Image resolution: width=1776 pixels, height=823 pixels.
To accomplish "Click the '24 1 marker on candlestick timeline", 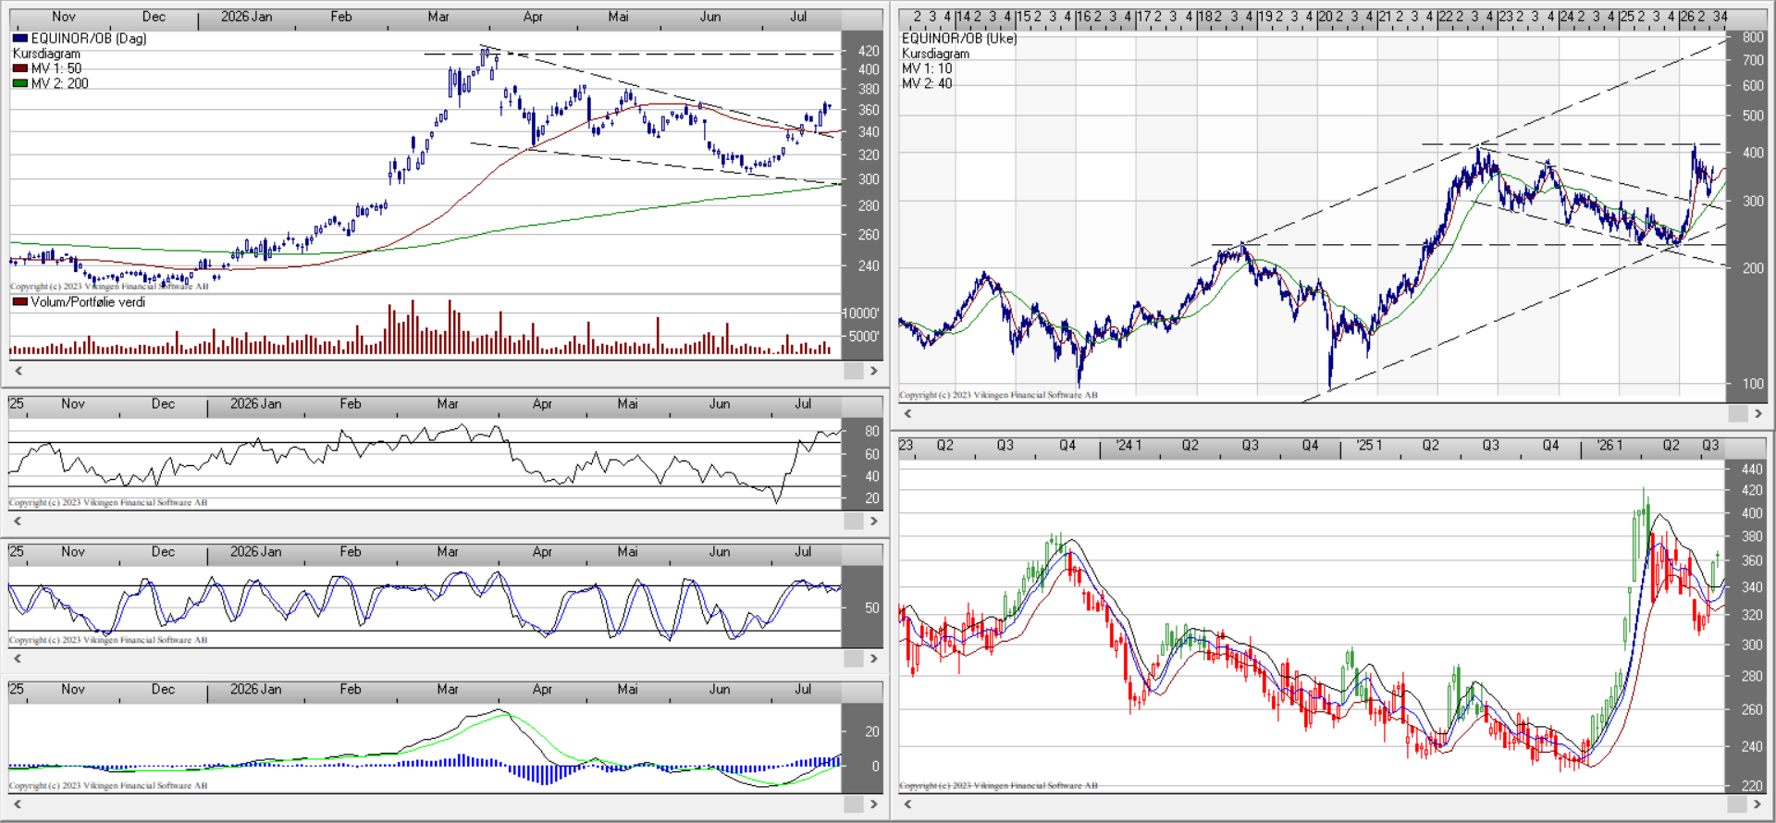I will click(x=1128, y=446).
